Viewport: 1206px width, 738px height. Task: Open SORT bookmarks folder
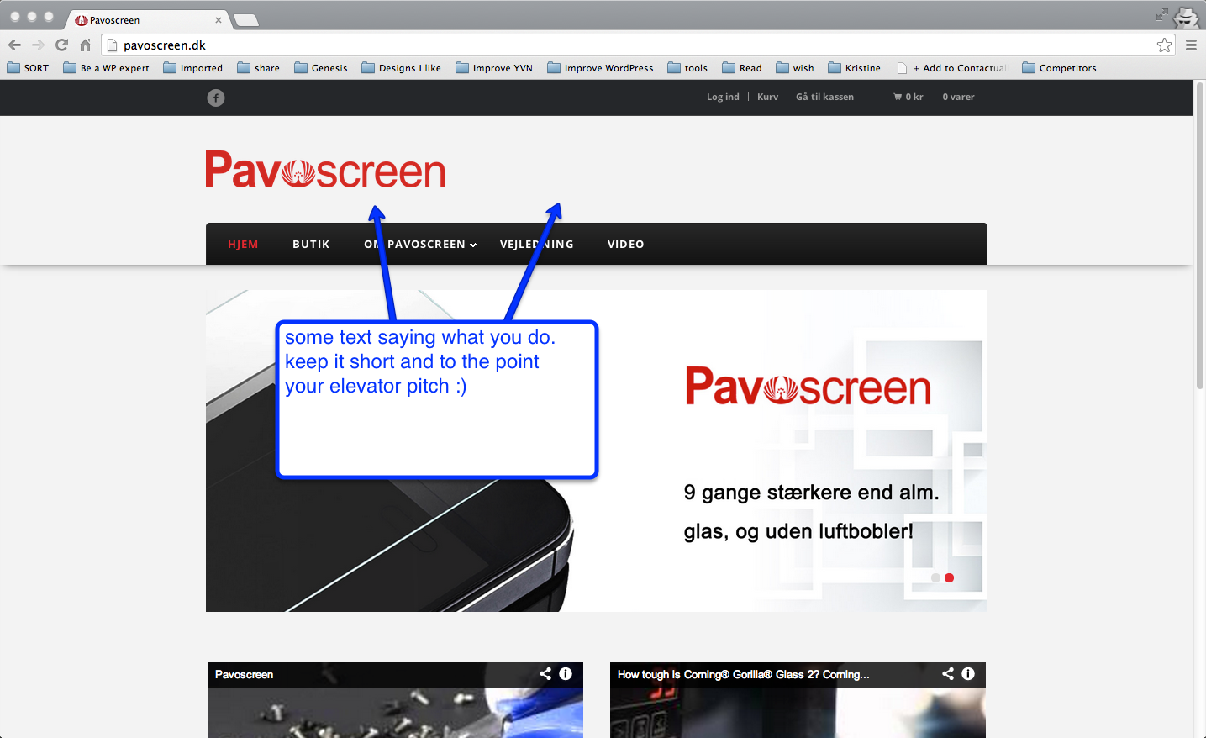coord(28,68)
